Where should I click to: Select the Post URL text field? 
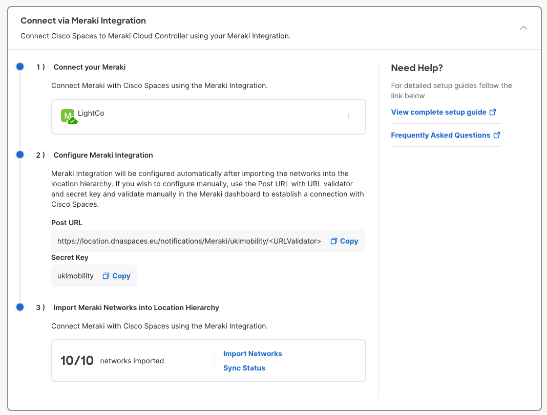(189, 241)
